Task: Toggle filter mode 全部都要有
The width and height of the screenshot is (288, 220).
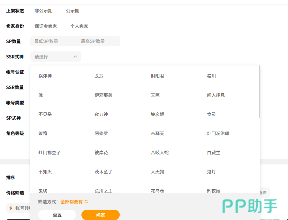Action: pyautogui.click(x=72, y=202)
